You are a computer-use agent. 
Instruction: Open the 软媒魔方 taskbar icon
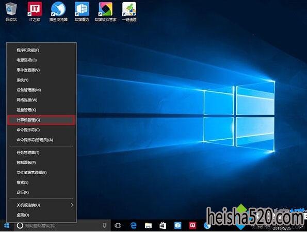178,225
